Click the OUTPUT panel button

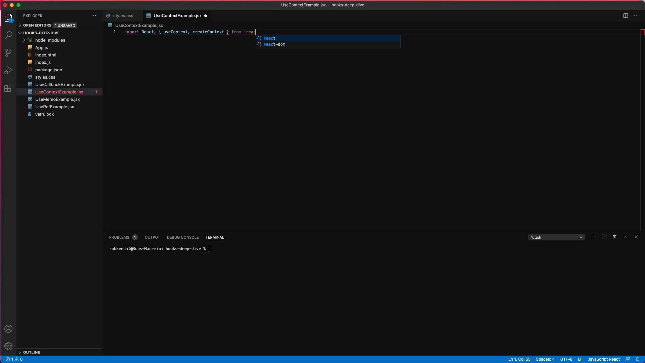153,237
